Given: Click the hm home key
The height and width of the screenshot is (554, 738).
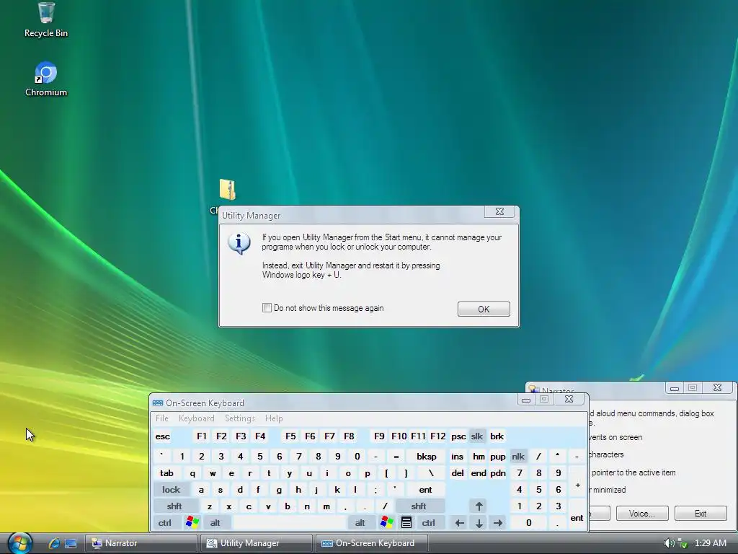Looking at the screenshot, I should pyautogui.click(x=479, y=456).
